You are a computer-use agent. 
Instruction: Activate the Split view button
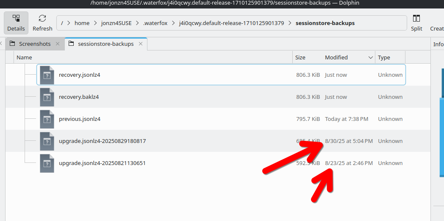[416, 22]
